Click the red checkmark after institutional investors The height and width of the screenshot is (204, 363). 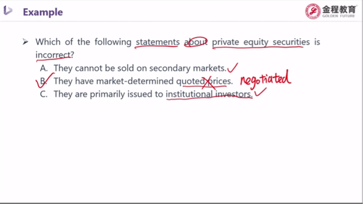[x=260, y=92]
